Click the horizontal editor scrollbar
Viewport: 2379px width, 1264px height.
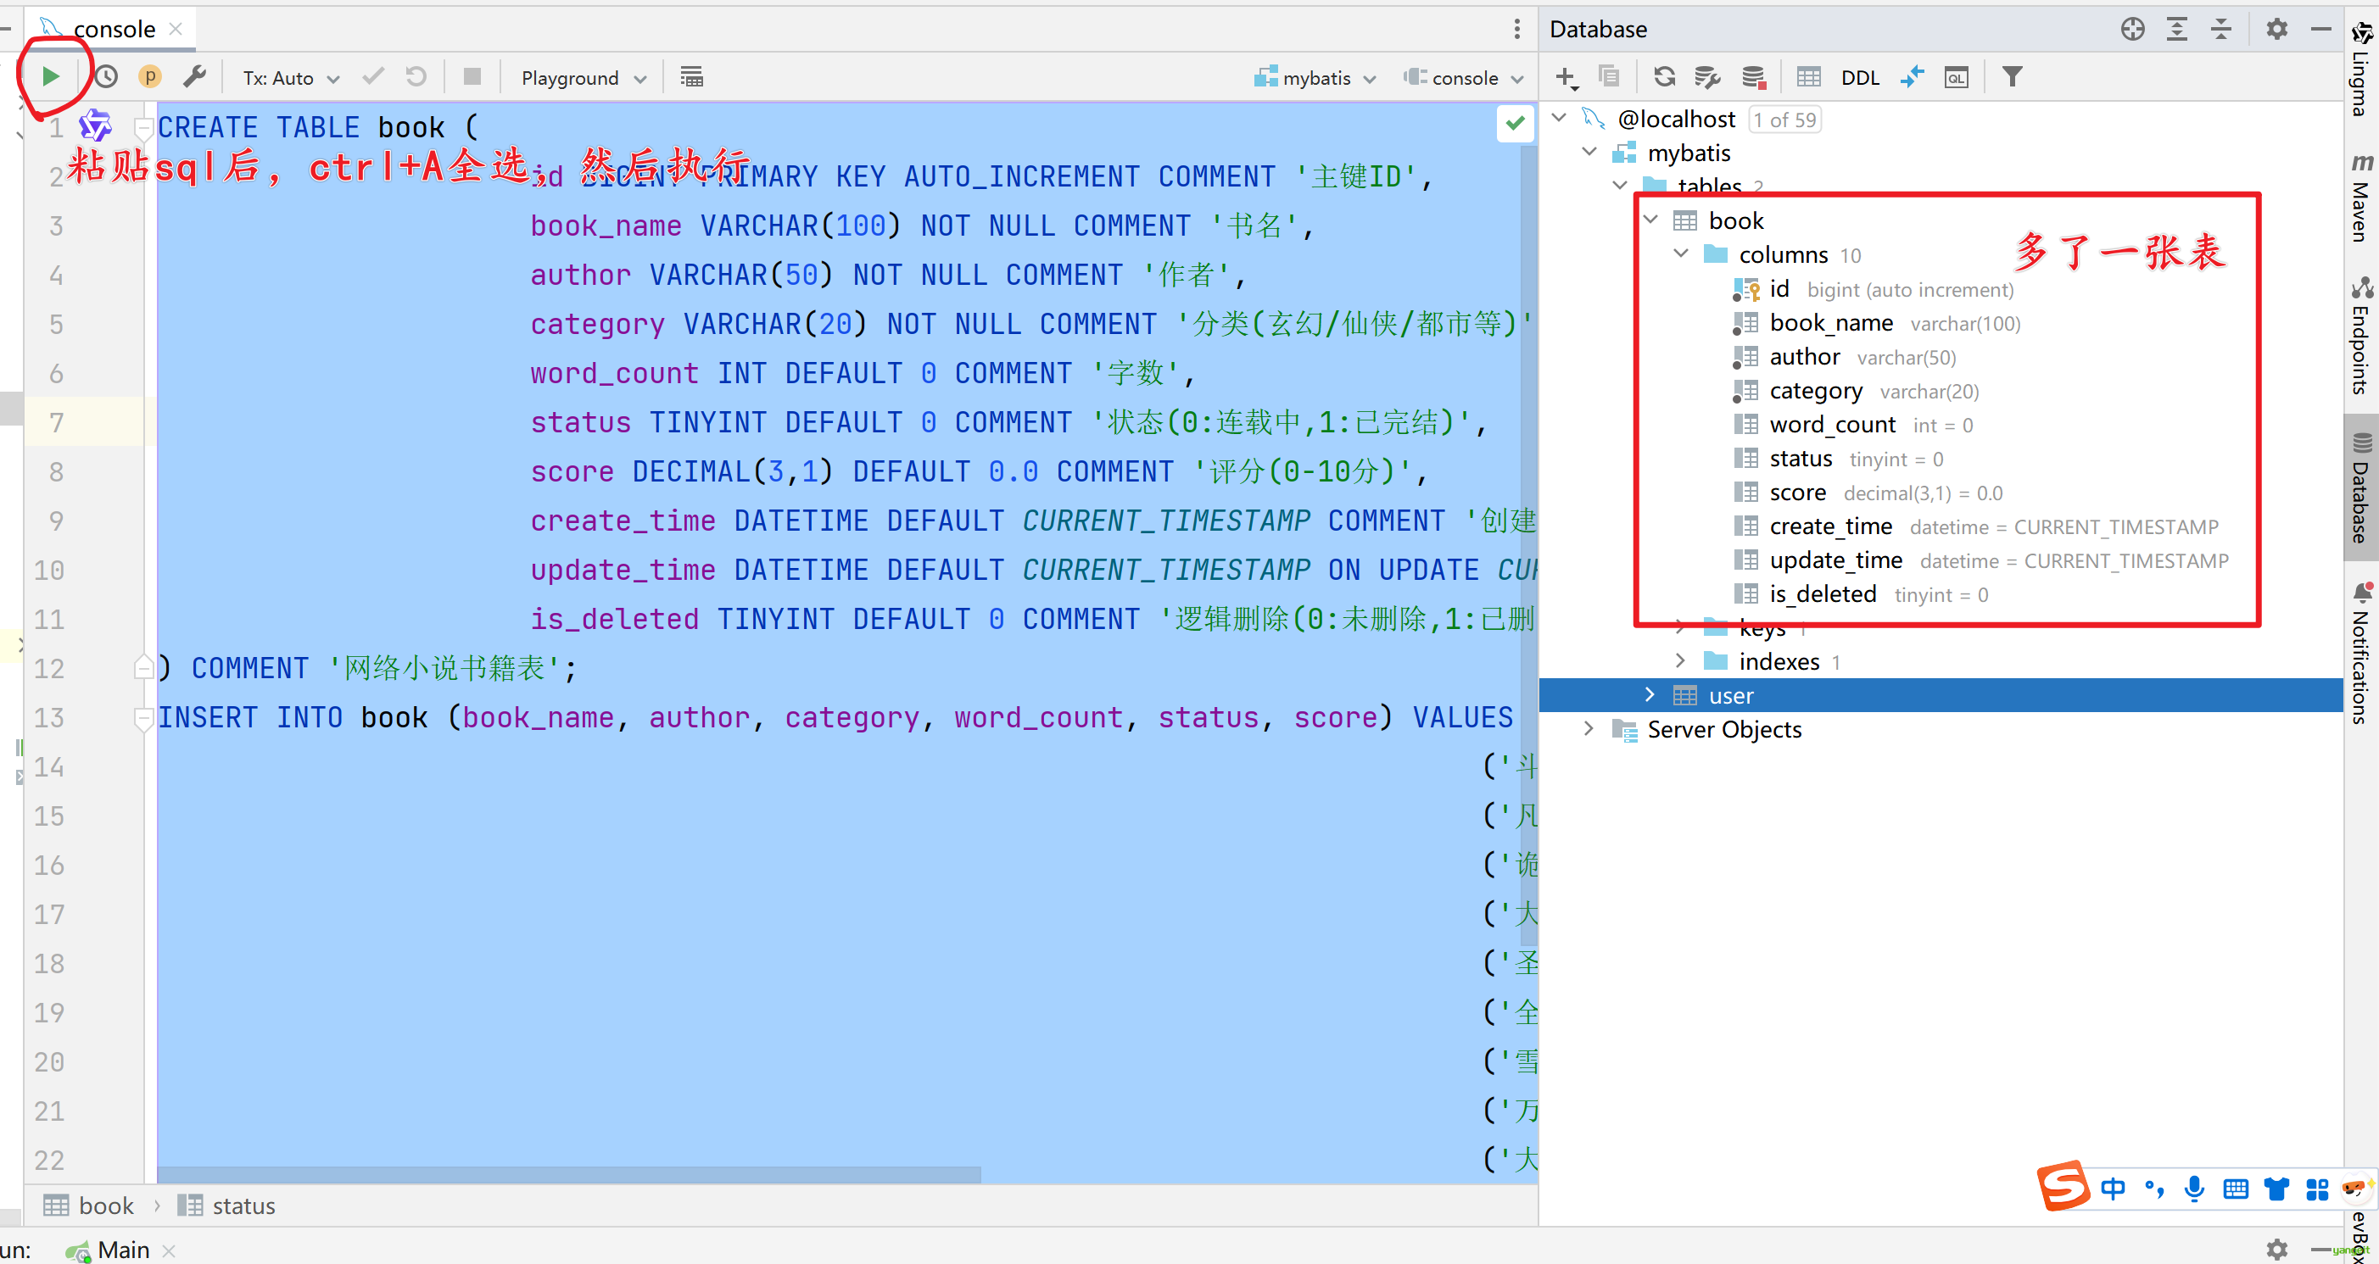pyautogui.click(x=569, y=1174)
